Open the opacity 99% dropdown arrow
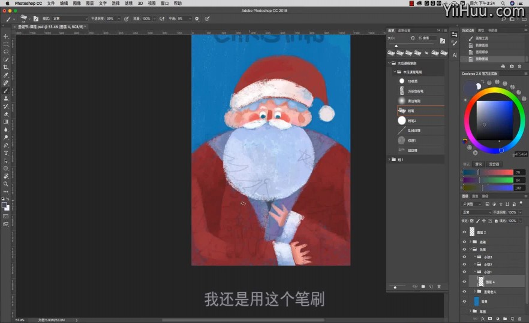 (x=118, y=19)
